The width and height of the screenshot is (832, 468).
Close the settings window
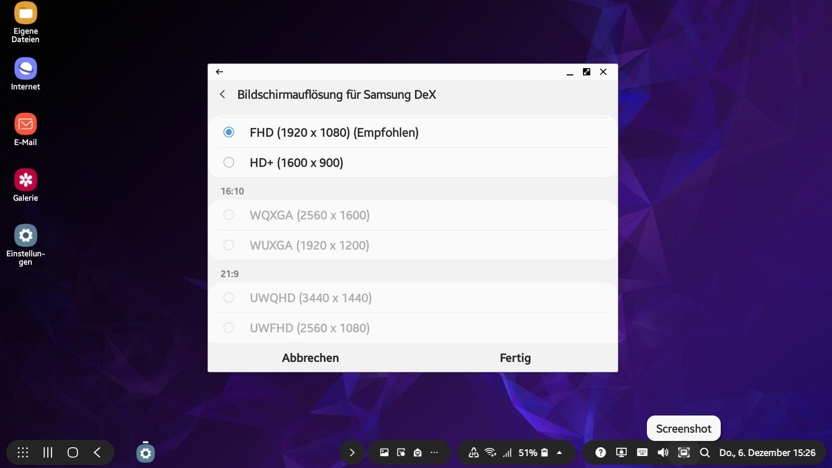point(603,72)
